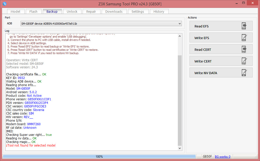
Task: Click the 'Checking Super user right... true' line
Action: click(x=29, y=135)
